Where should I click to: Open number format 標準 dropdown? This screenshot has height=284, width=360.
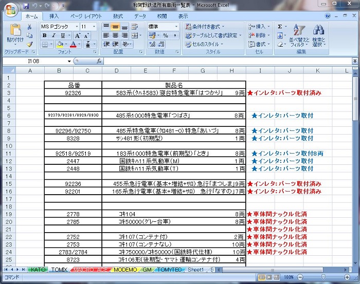tap(176, 27)
